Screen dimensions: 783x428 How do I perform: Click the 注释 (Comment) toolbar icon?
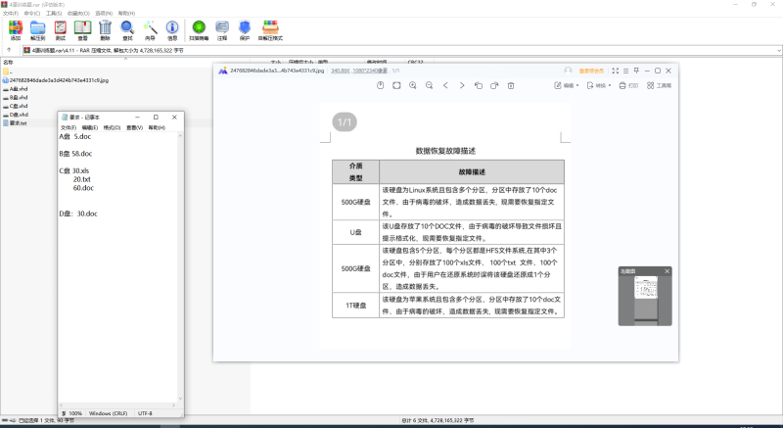(222, 30)
